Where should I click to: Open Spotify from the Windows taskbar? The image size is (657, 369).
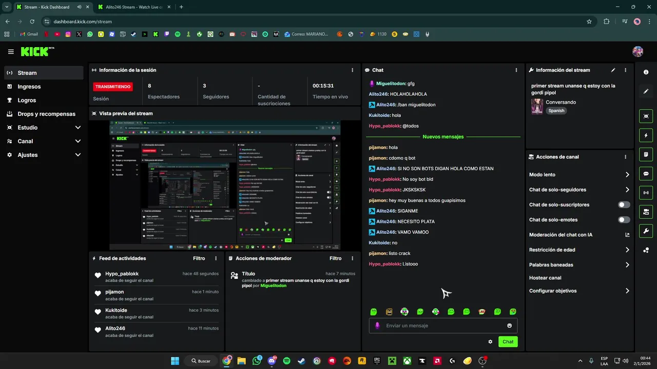pyautogui.click(x=286, y=361)
